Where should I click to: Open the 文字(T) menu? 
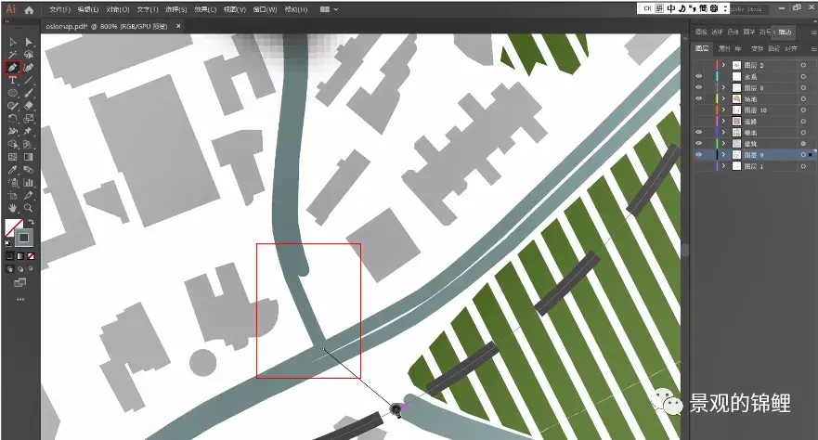coord(148,9)
